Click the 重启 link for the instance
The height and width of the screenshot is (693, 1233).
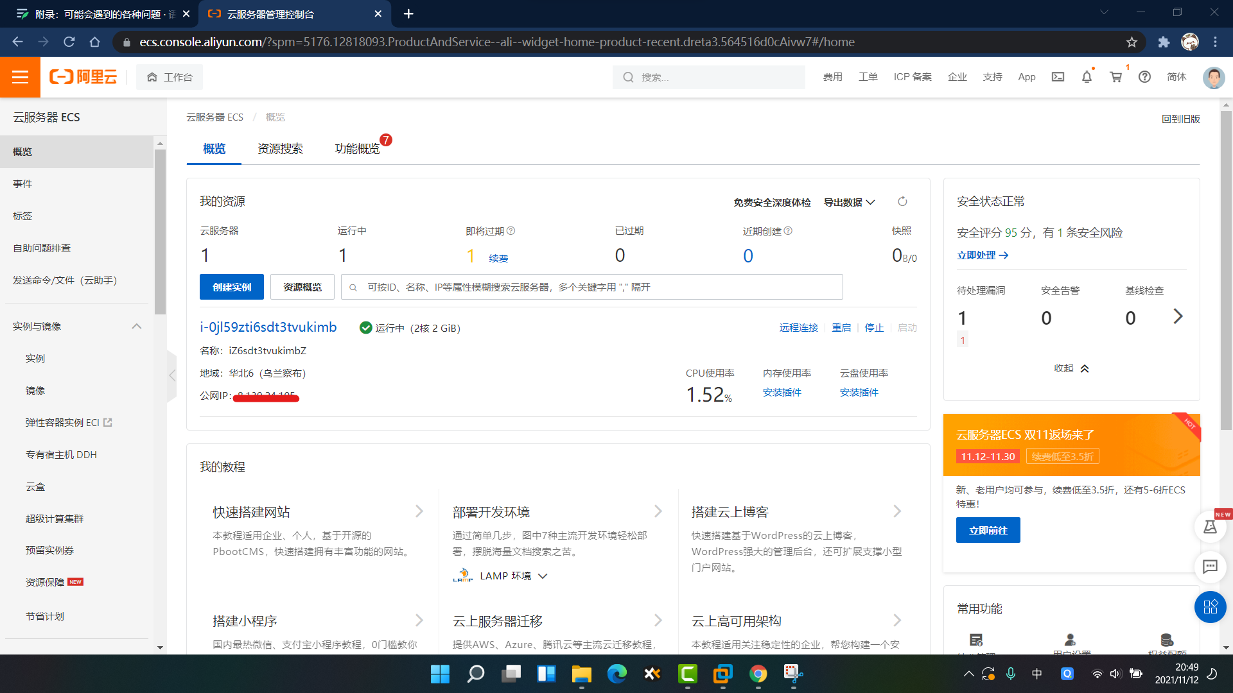841,328
